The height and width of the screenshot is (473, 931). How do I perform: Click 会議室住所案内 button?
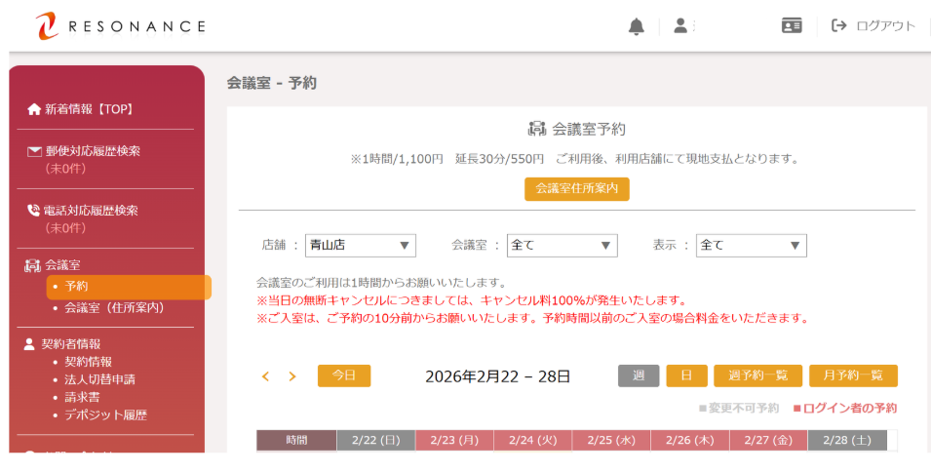[576, 189]
